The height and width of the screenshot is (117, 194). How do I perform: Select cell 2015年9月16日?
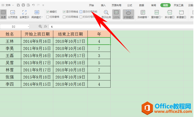point(37,55)
